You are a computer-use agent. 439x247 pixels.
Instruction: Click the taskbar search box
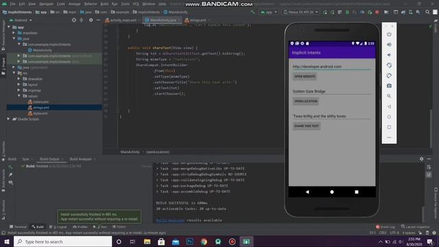pyautogui.click(x=62, y=242)
